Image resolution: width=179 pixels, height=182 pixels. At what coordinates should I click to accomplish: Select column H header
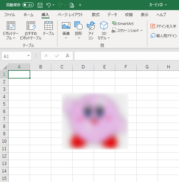(x=168, y=67)
